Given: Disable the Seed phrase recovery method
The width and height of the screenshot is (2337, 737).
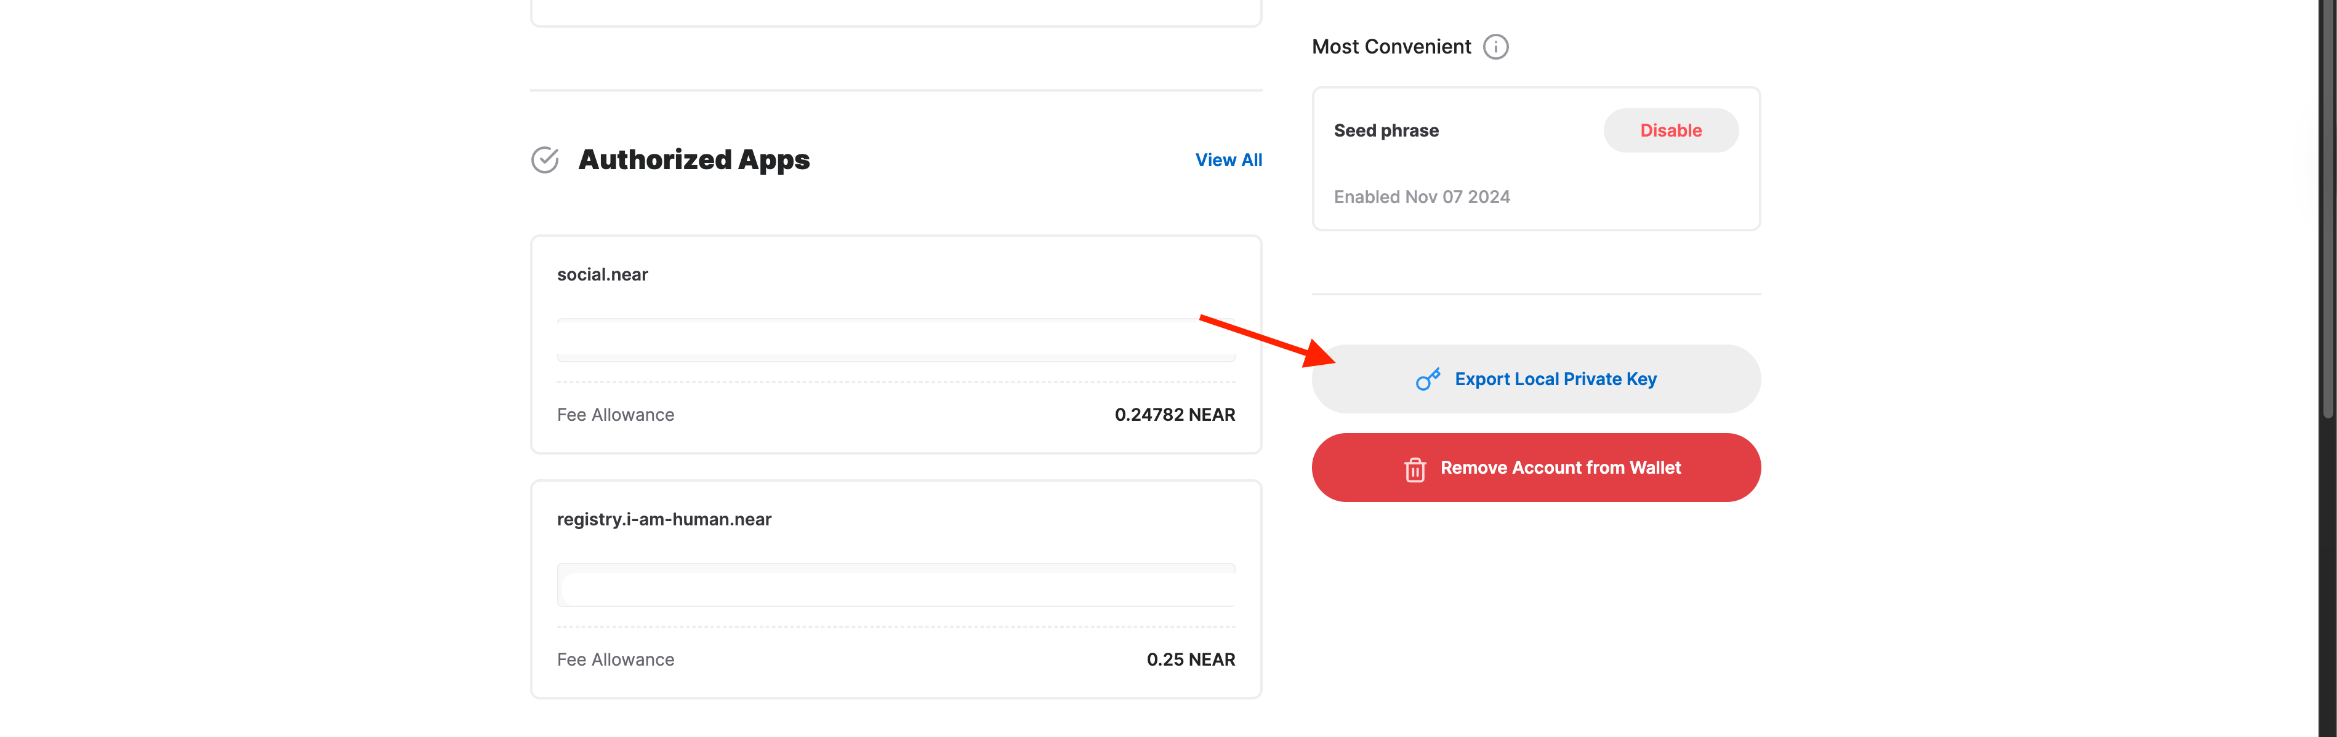Looking at the screenshot, I should click(x=1670, y=130).
